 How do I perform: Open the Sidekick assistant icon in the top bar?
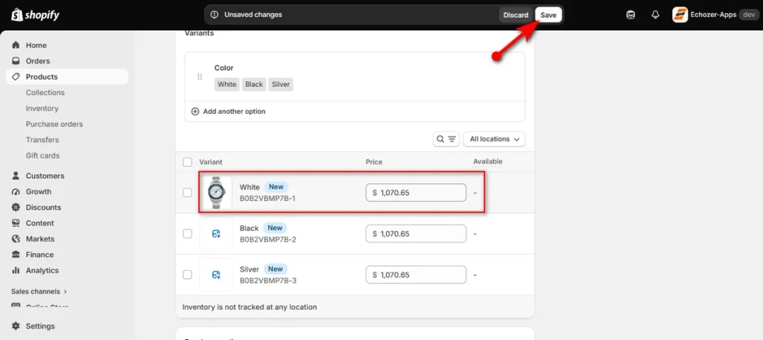pos(630,15)
